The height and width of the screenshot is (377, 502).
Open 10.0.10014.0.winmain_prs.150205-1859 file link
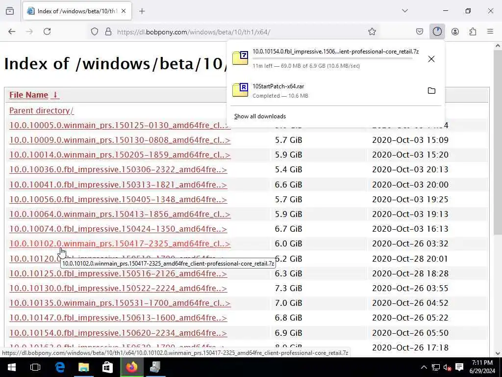[120, 155]
